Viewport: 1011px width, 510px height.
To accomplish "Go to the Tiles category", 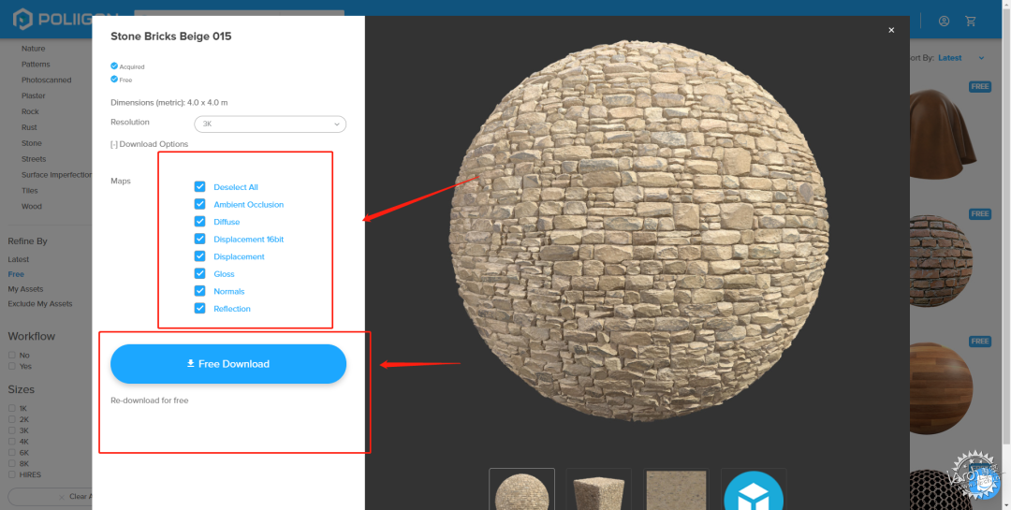I will click(x=30, y=191).
